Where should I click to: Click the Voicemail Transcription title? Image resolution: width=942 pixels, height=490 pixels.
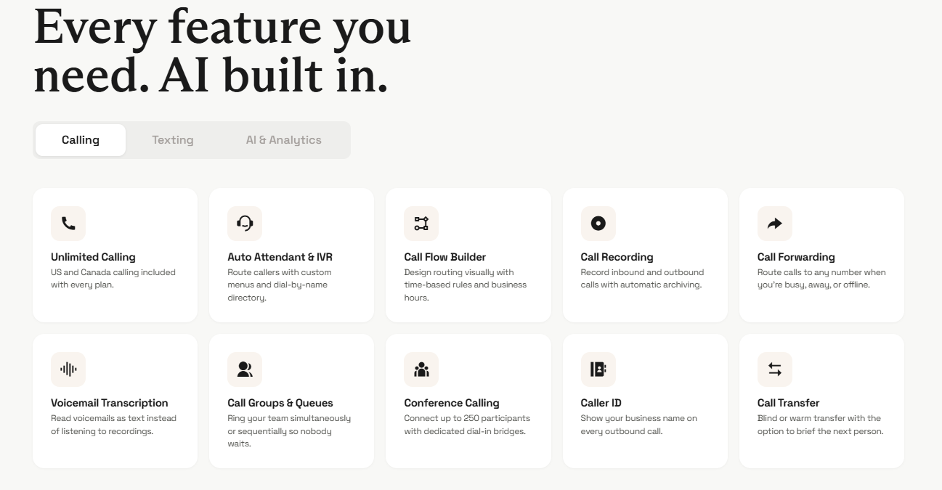pos(110,403)
